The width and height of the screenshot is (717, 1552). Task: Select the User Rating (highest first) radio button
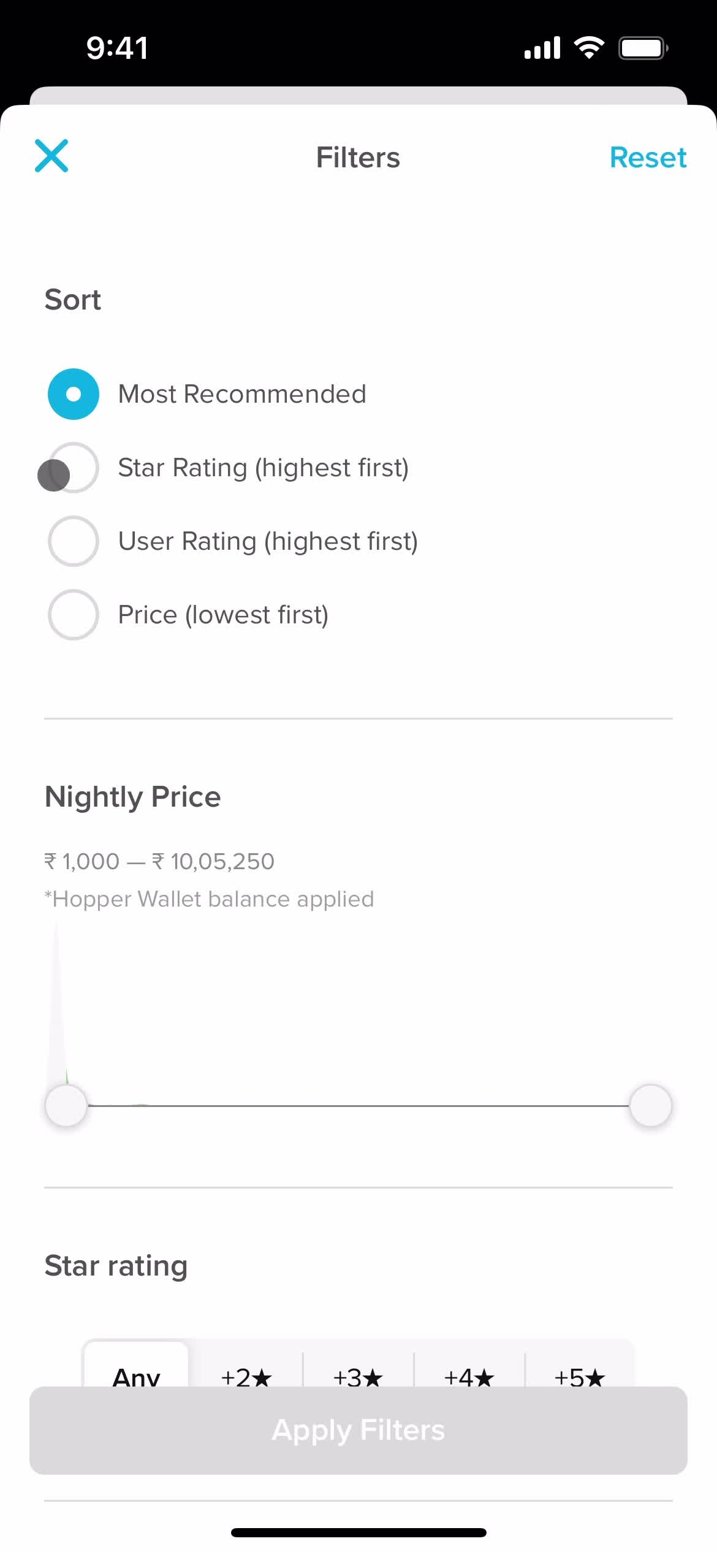[74, 541]
